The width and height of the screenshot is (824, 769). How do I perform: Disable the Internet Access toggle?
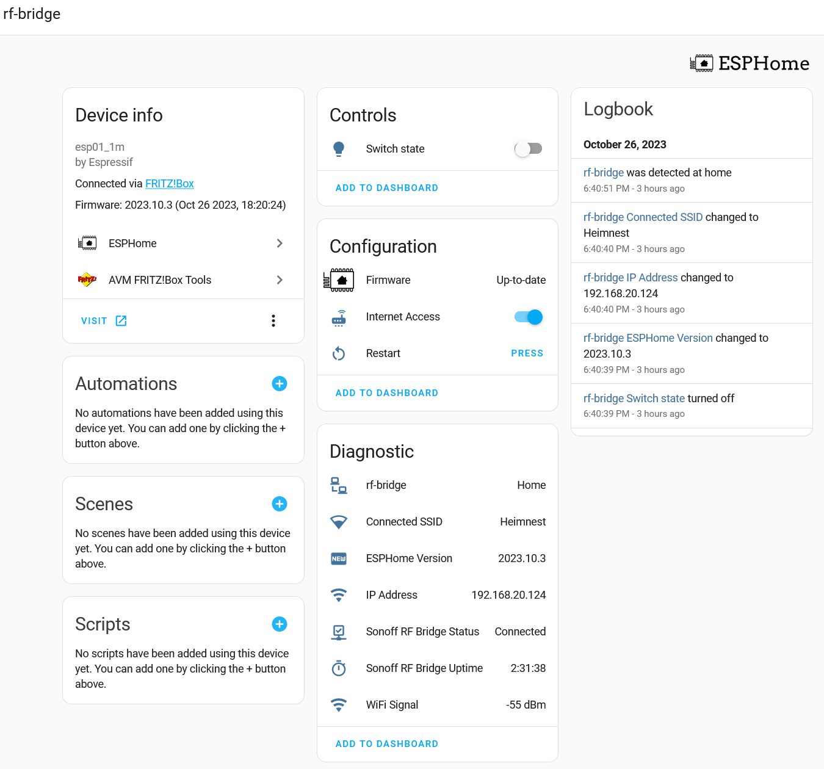point(527,317)
